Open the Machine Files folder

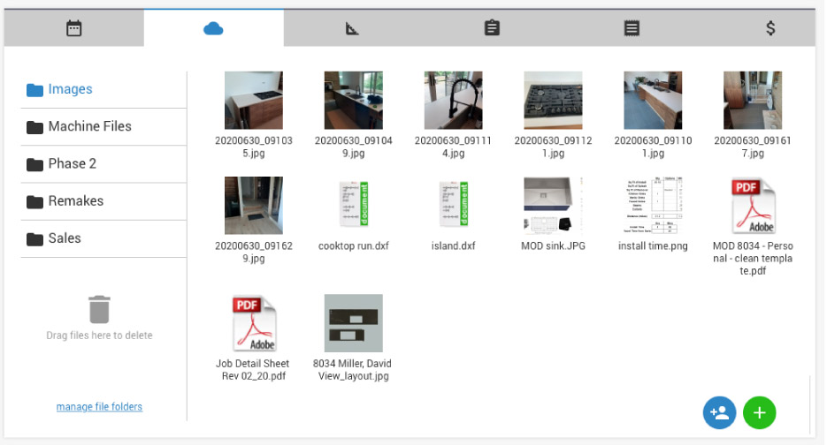point(103,127)
